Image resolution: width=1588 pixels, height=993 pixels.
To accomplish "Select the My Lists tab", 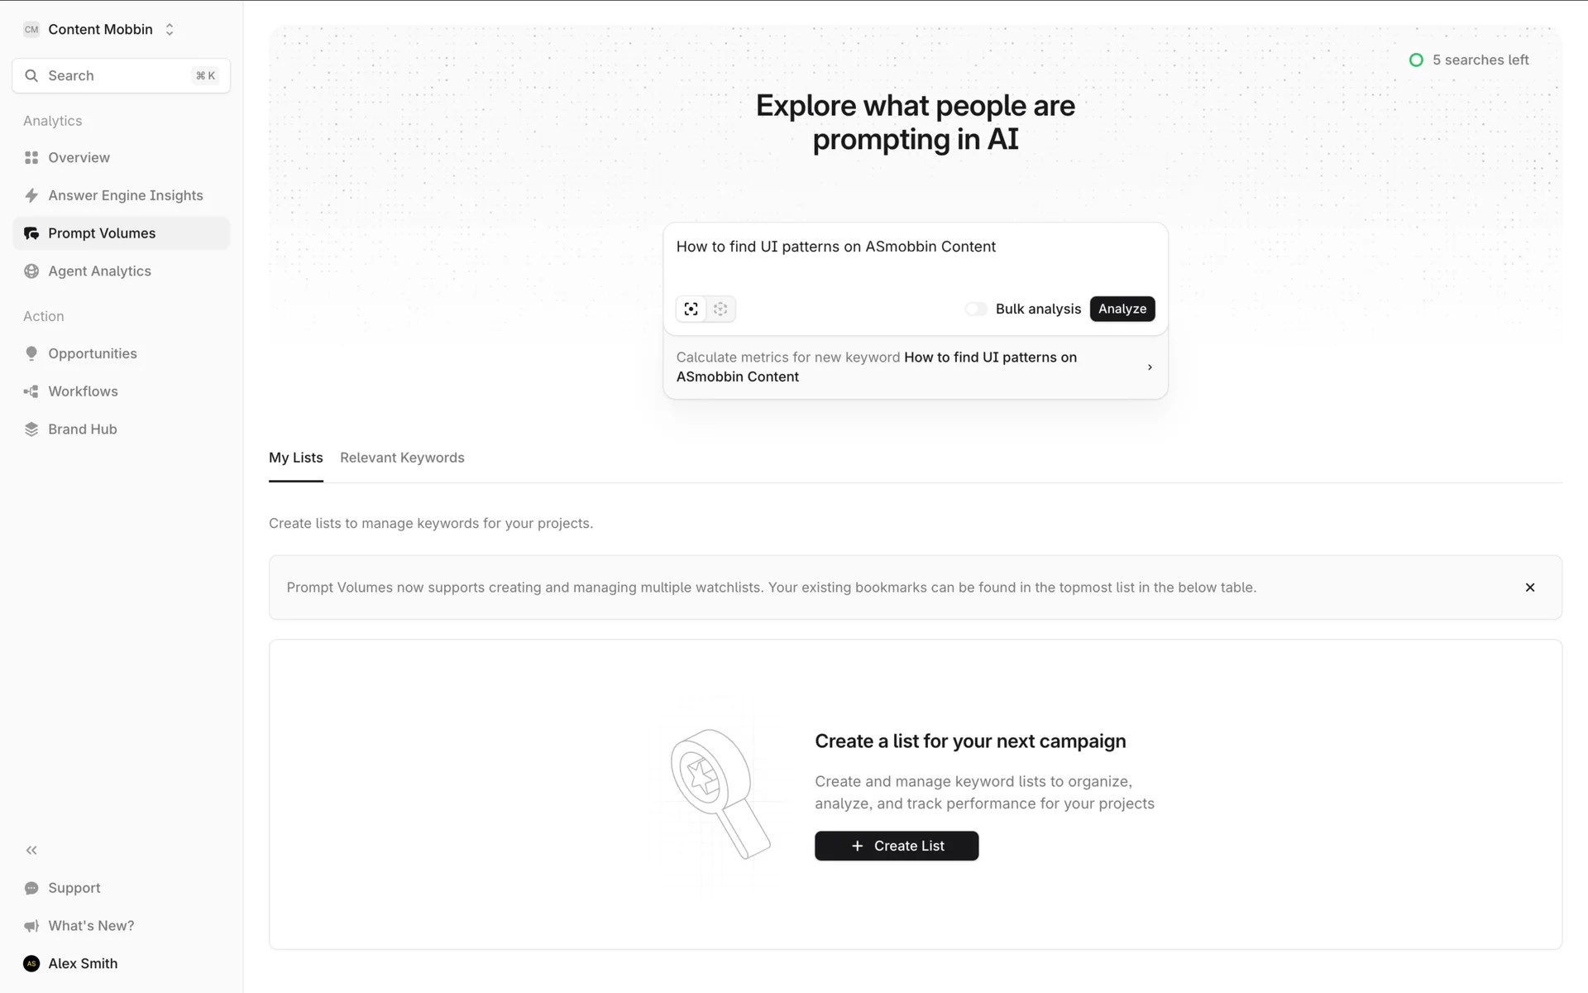I will [x=295, y=458].
